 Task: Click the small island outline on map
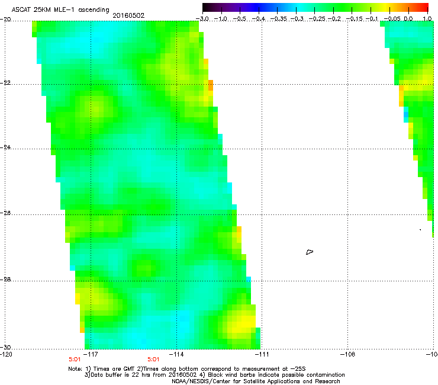tap(310, 252)
